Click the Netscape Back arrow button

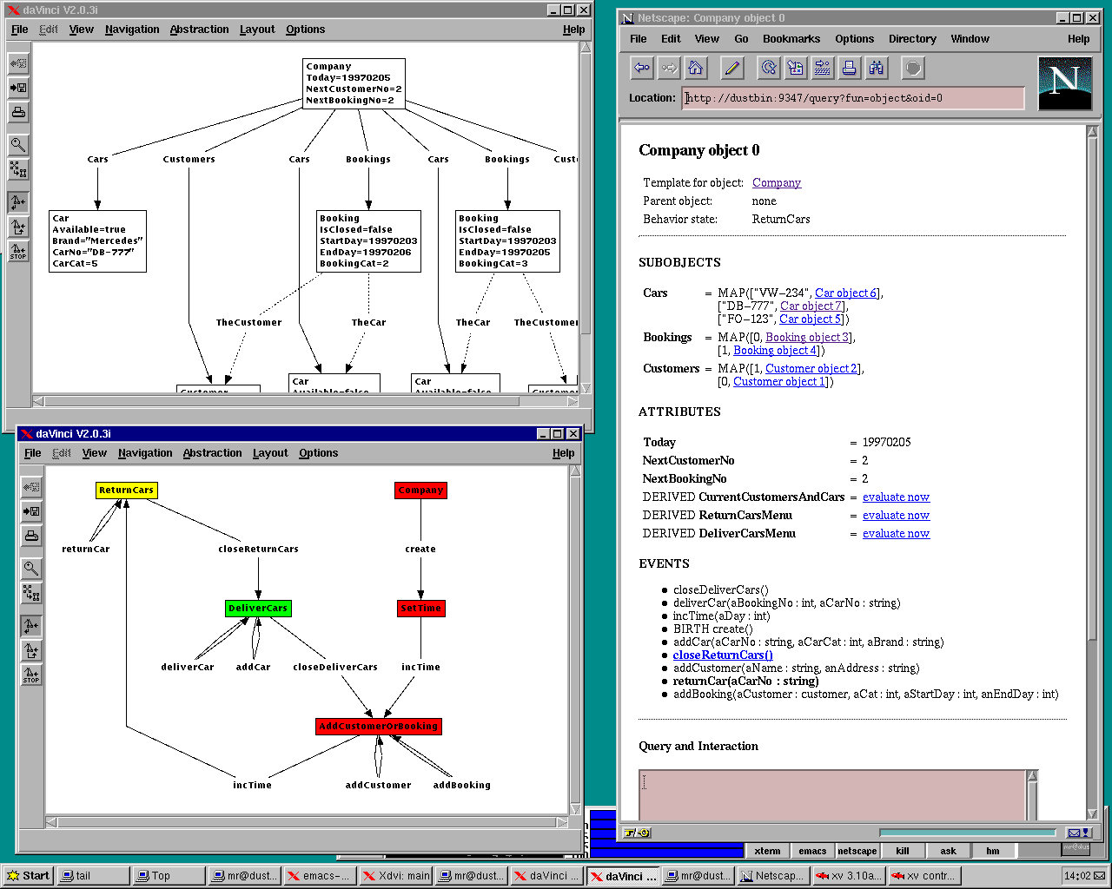point(642,68)
